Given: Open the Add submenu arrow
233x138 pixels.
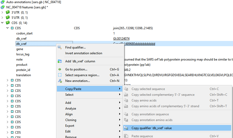Looking at the screenshot, I should pyautogui.click(x=120, y=102).
